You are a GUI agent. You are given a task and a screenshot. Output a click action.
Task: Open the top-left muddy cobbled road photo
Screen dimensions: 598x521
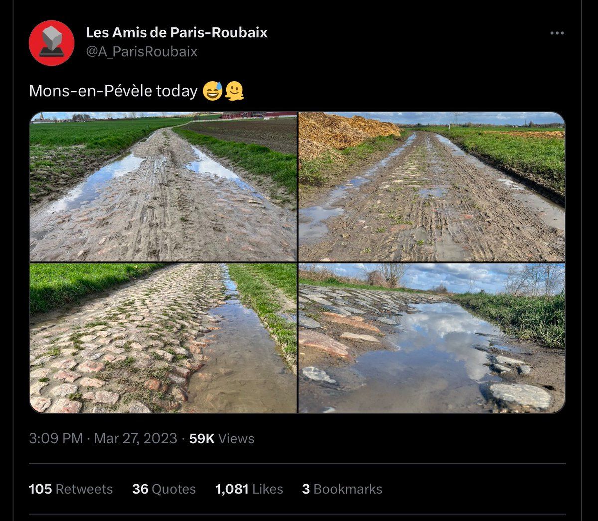pos(163,187)
